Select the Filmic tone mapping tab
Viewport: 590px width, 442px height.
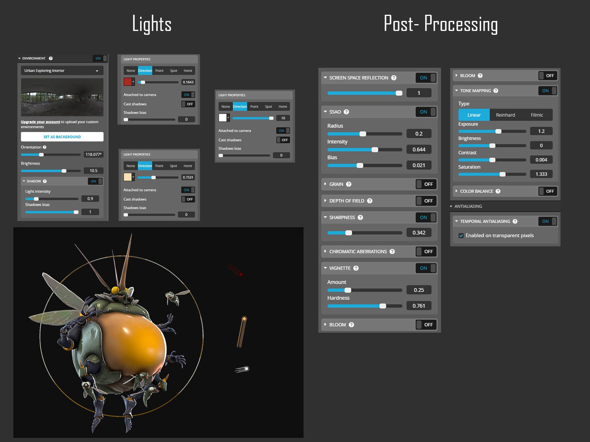[537, 115]
